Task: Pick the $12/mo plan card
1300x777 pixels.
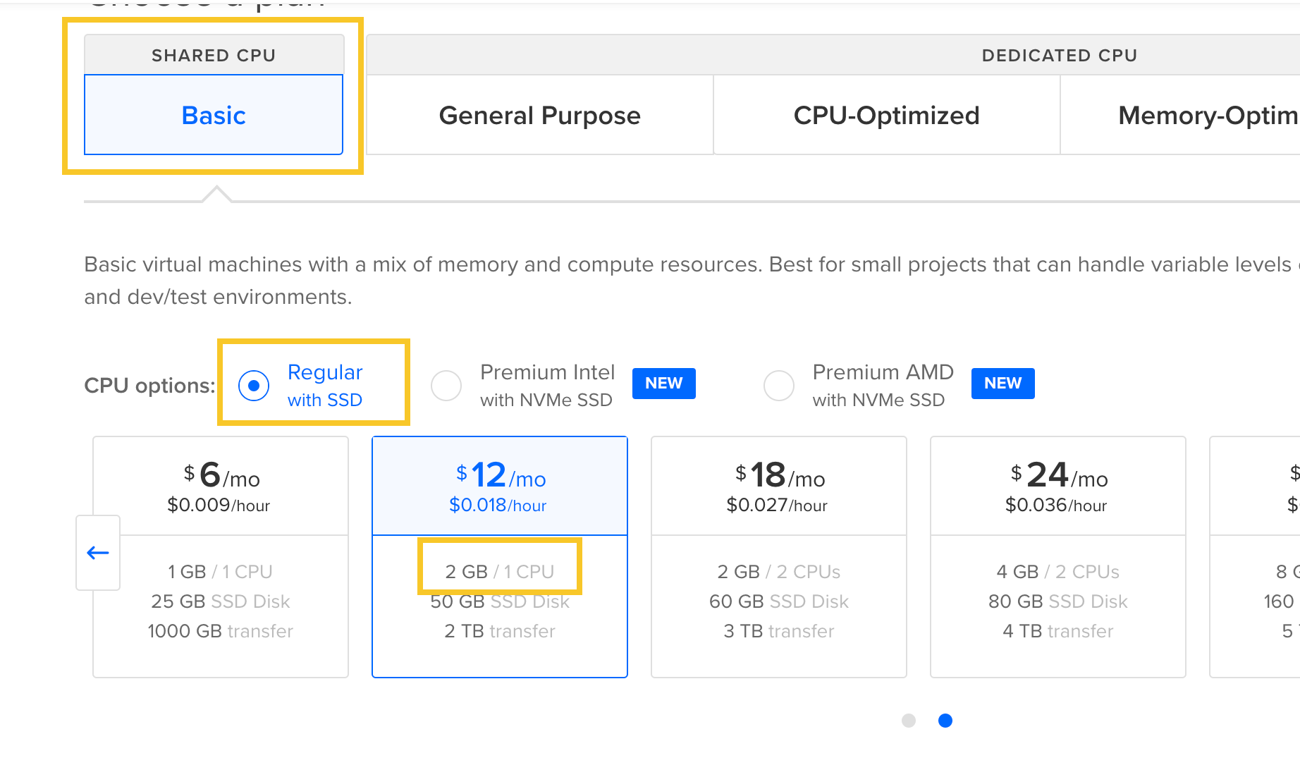Action: click(x=500, y=557)
